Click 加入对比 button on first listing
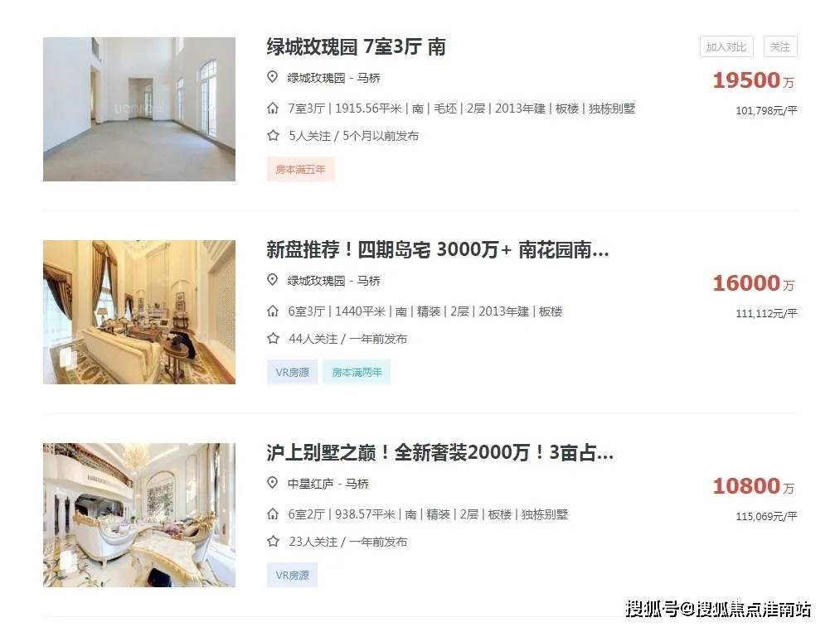This screenshot has height=627, width=830. 726,47
